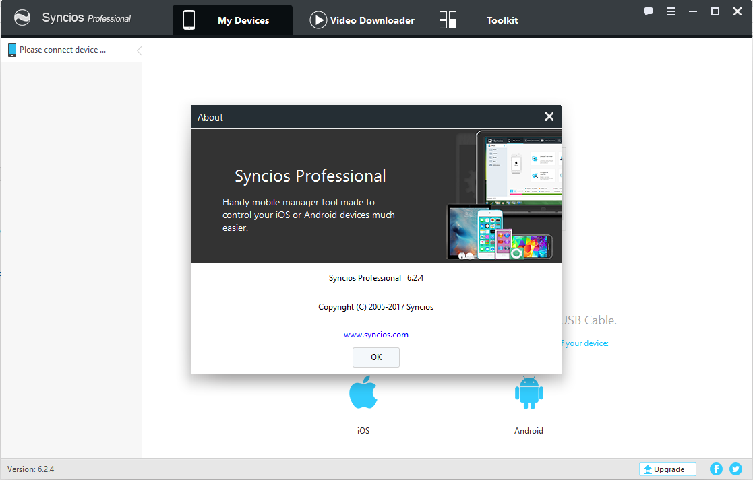Minimize the Syncios window
This screenshot has width=753, height=480.
pos(693,11)
